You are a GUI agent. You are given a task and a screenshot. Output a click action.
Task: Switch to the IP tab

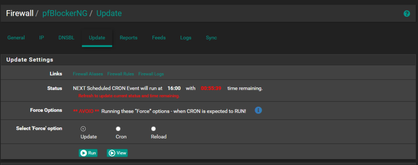(x=42, y=38)
